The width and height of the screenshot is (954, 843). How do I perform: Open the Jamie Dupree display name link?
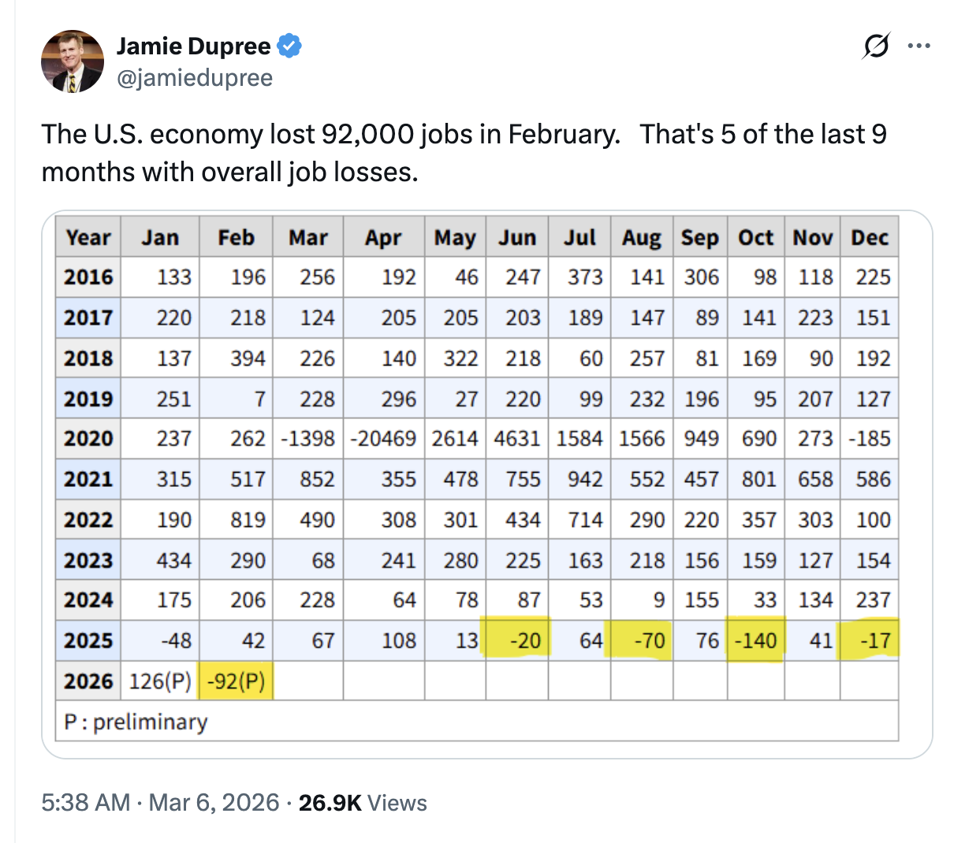[x=193, y=46]
